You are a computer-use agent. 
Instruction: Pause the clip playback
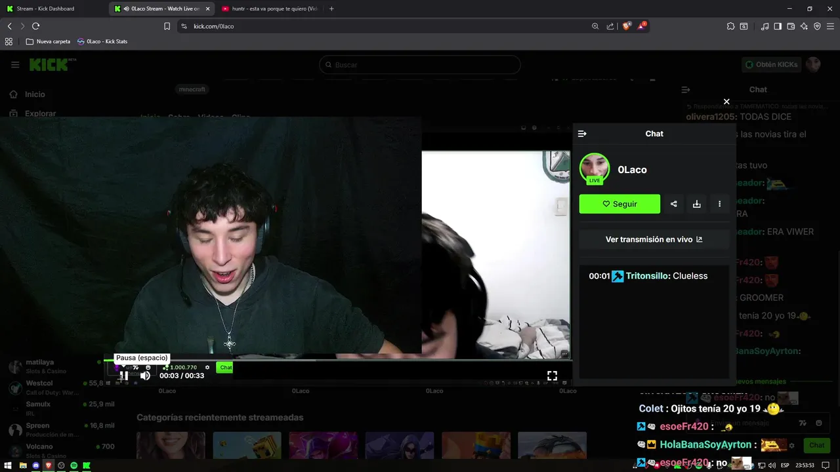point(124,376)
